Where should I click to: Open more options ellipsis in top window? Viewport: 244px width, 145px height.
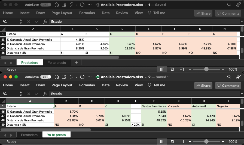click(x=90, y=5)
